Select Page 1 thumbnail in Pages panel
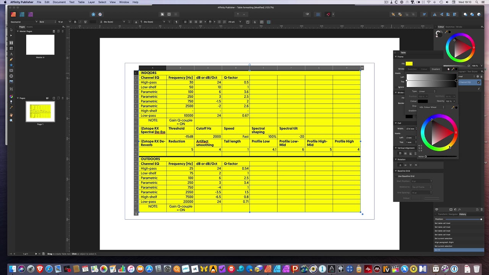This screenshot has width=489, height=275. 40,112
